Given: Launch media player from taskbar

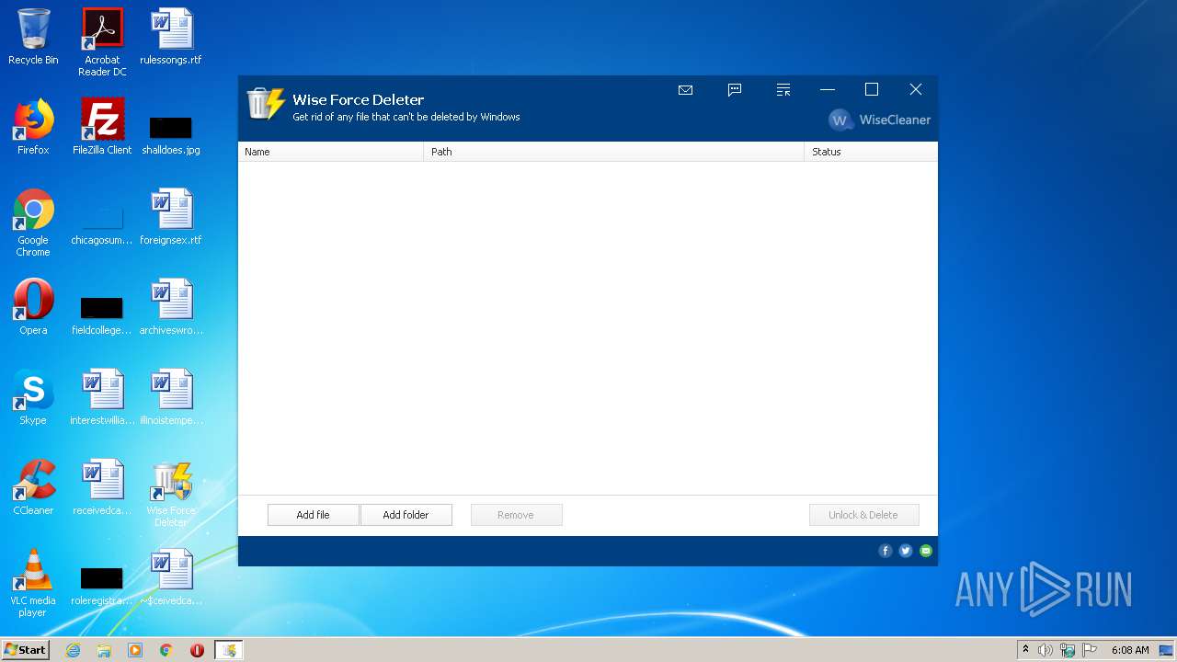Looking at the screenshot, I should [135, 650].
